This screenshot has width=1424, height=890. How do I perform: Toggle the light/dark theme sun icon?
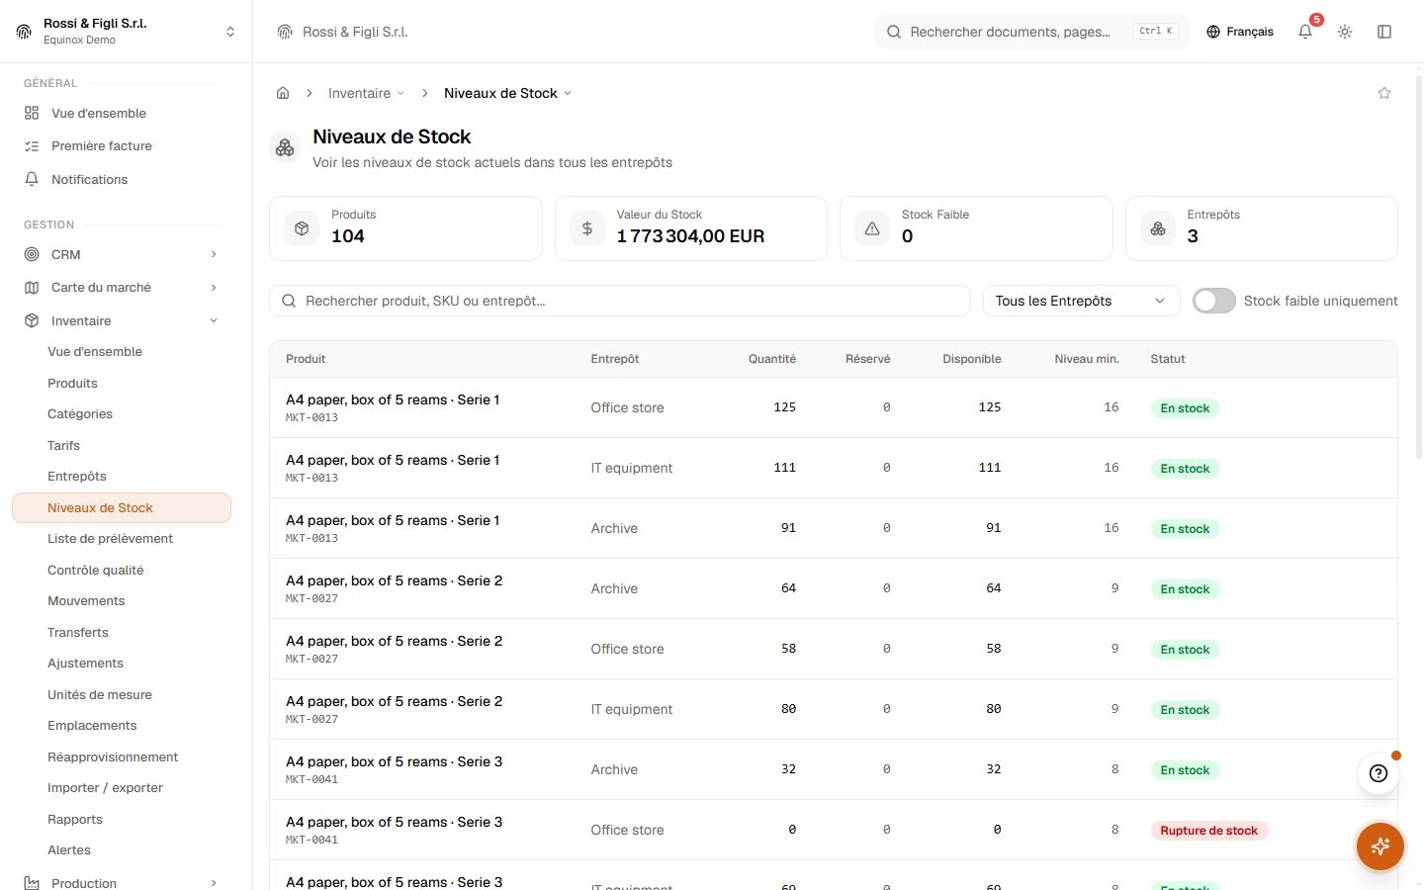pos(1345,32)
